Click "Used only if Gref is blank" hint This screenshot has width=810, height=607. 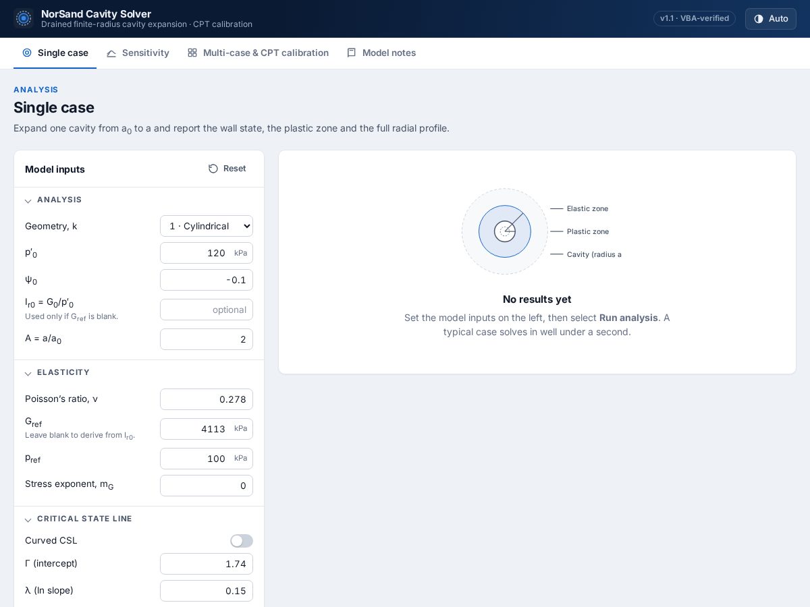click(72, 316)
